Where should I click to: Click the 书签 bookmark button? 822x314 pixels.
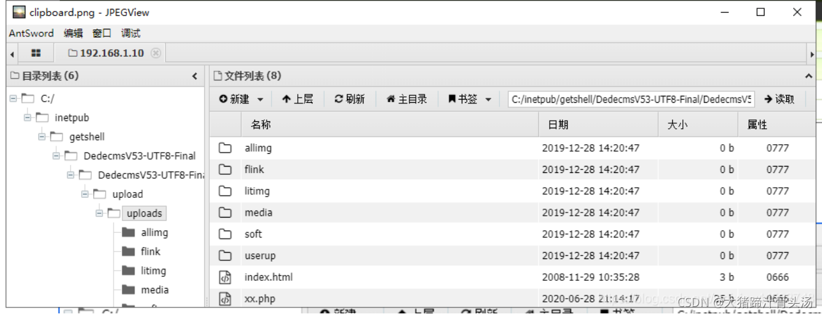point(463,99)
